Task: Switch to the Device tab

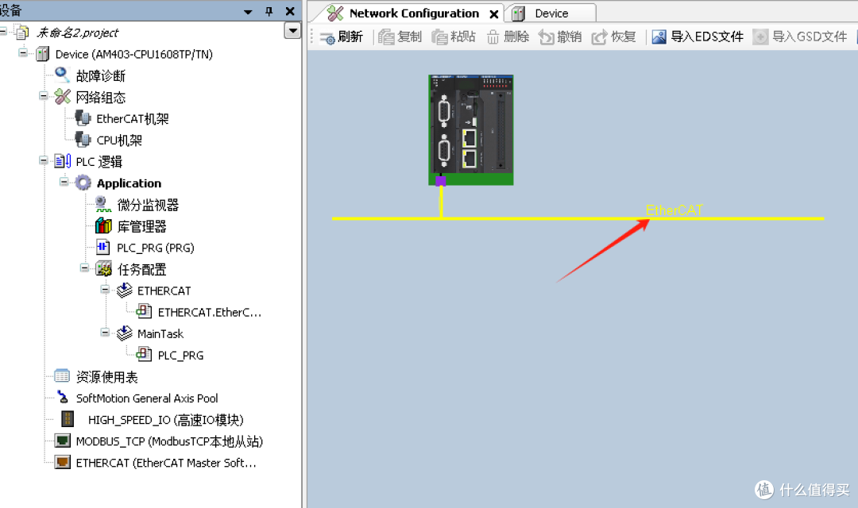Action: pos(551,13)
